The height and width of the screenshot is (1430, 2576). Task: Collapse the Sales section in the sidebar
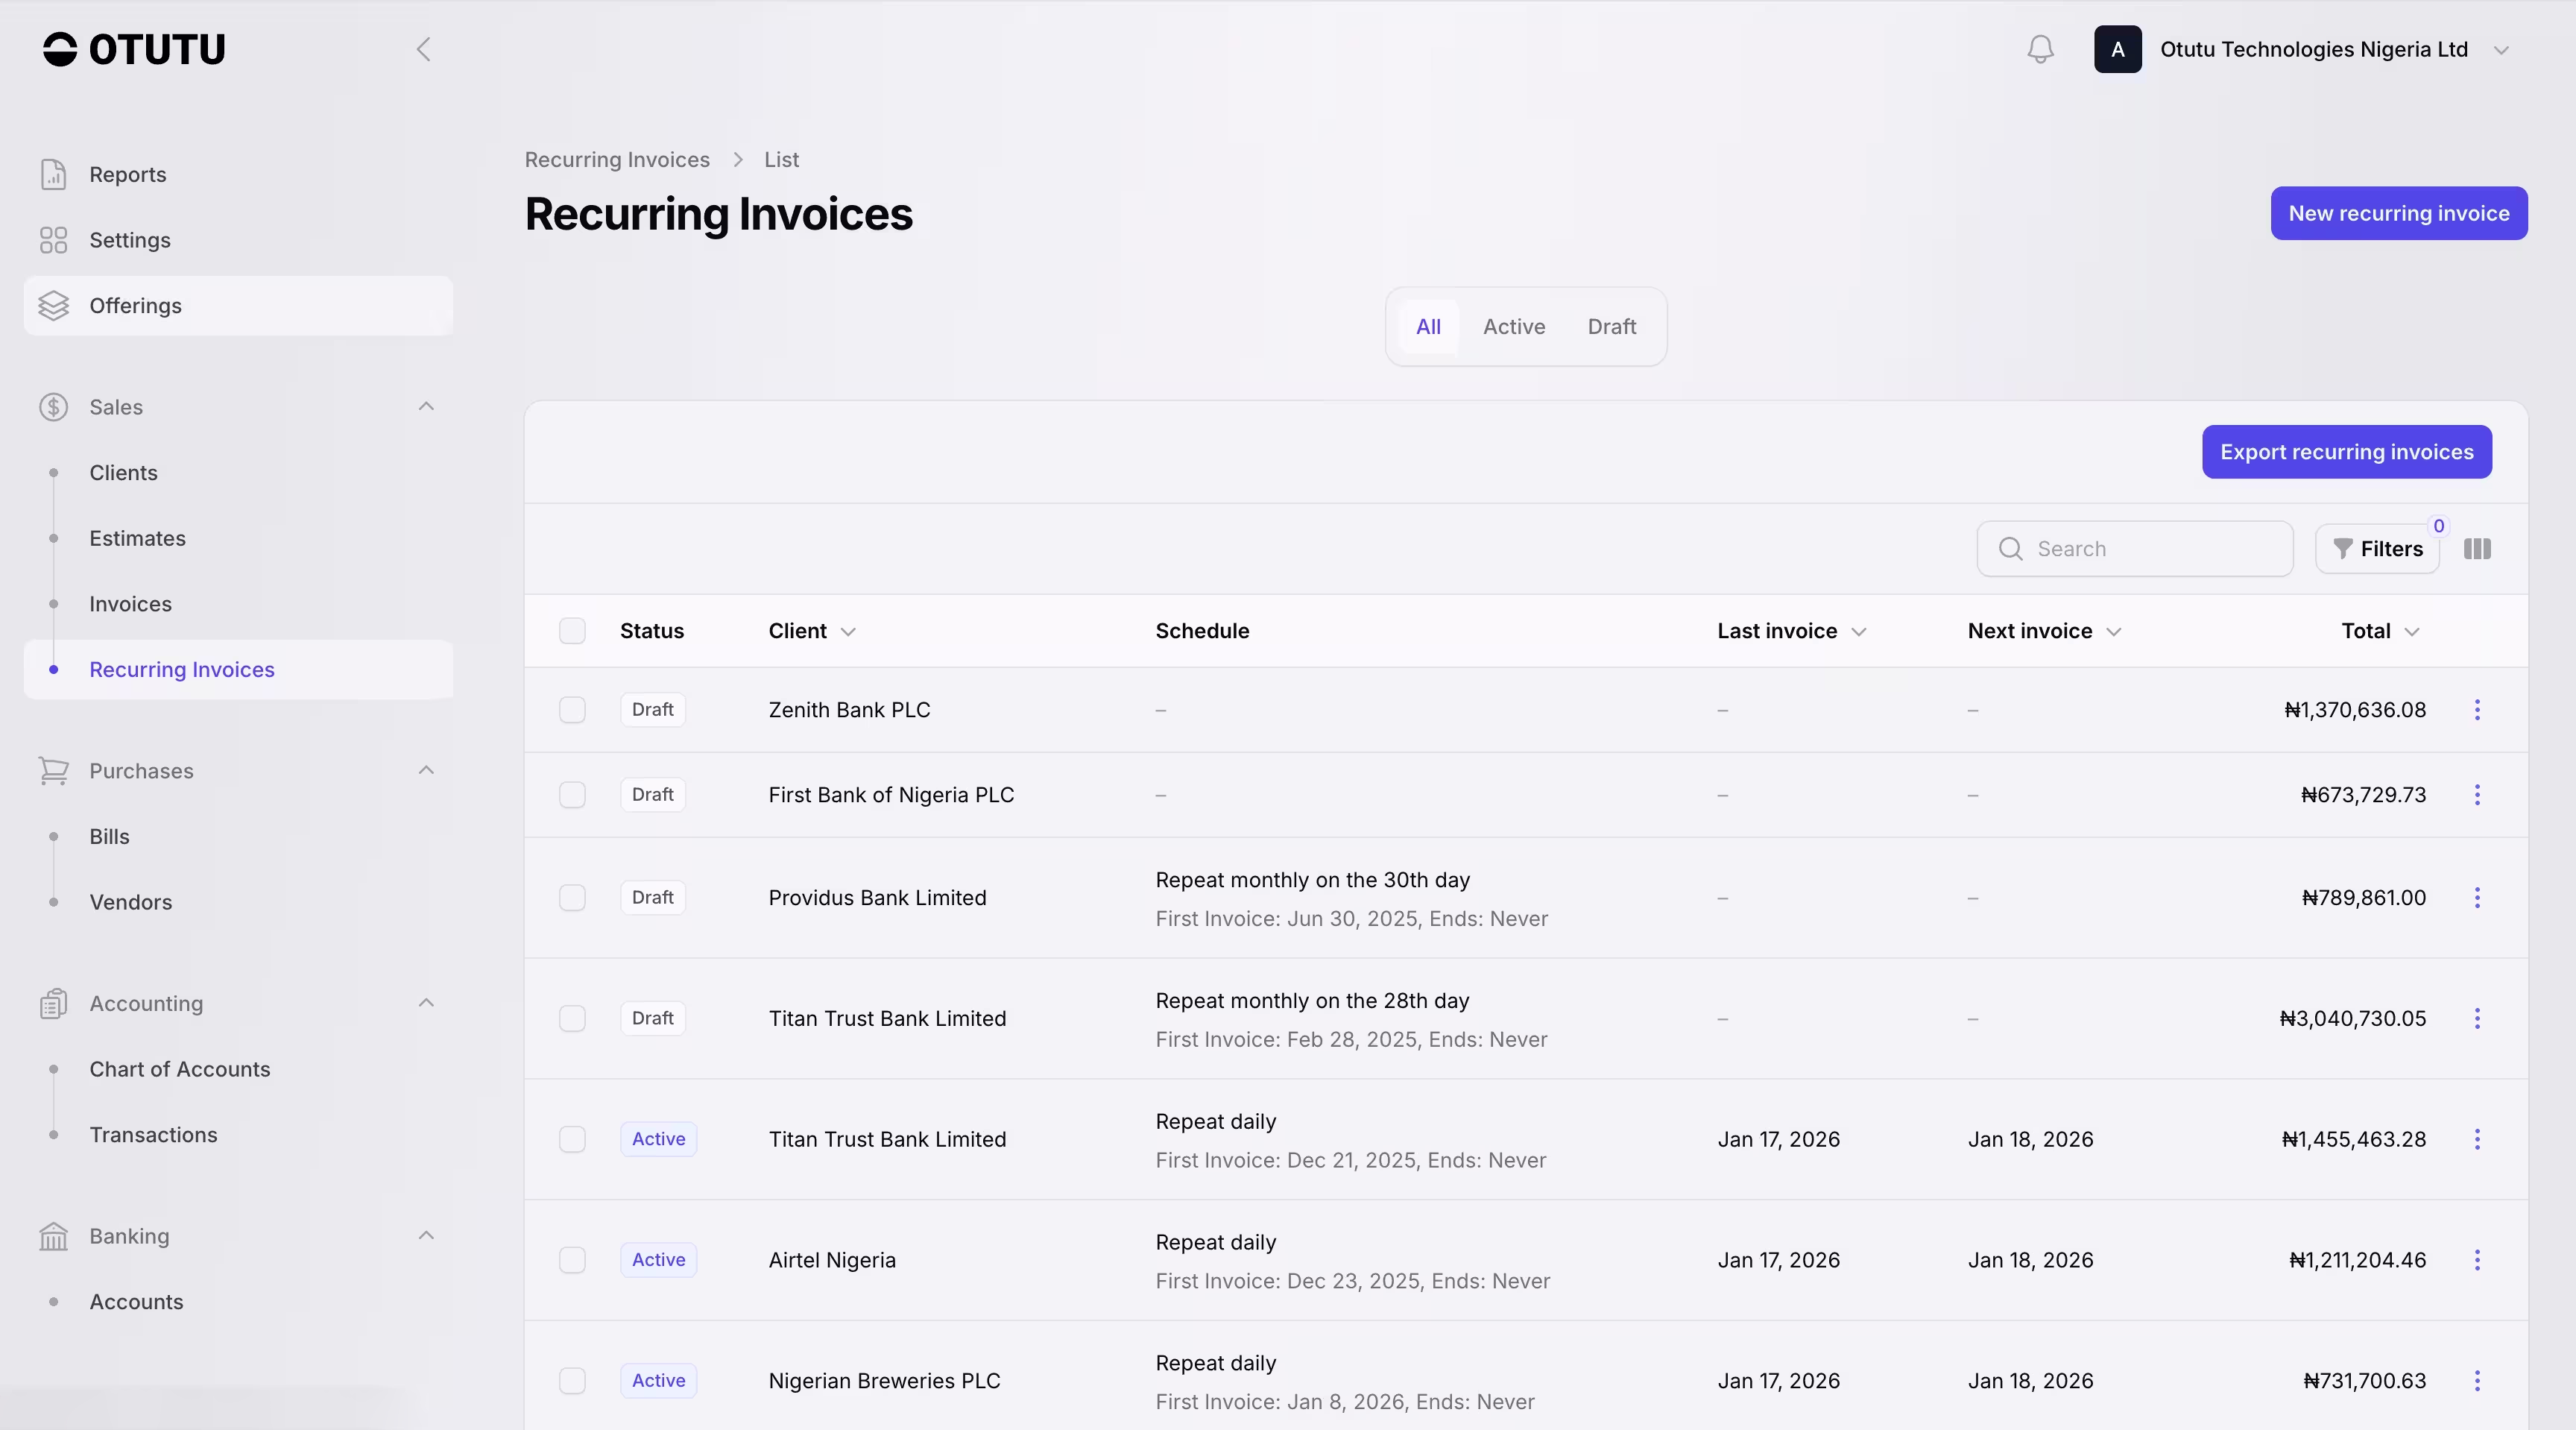pyautogui.click(x=426, y=407)
